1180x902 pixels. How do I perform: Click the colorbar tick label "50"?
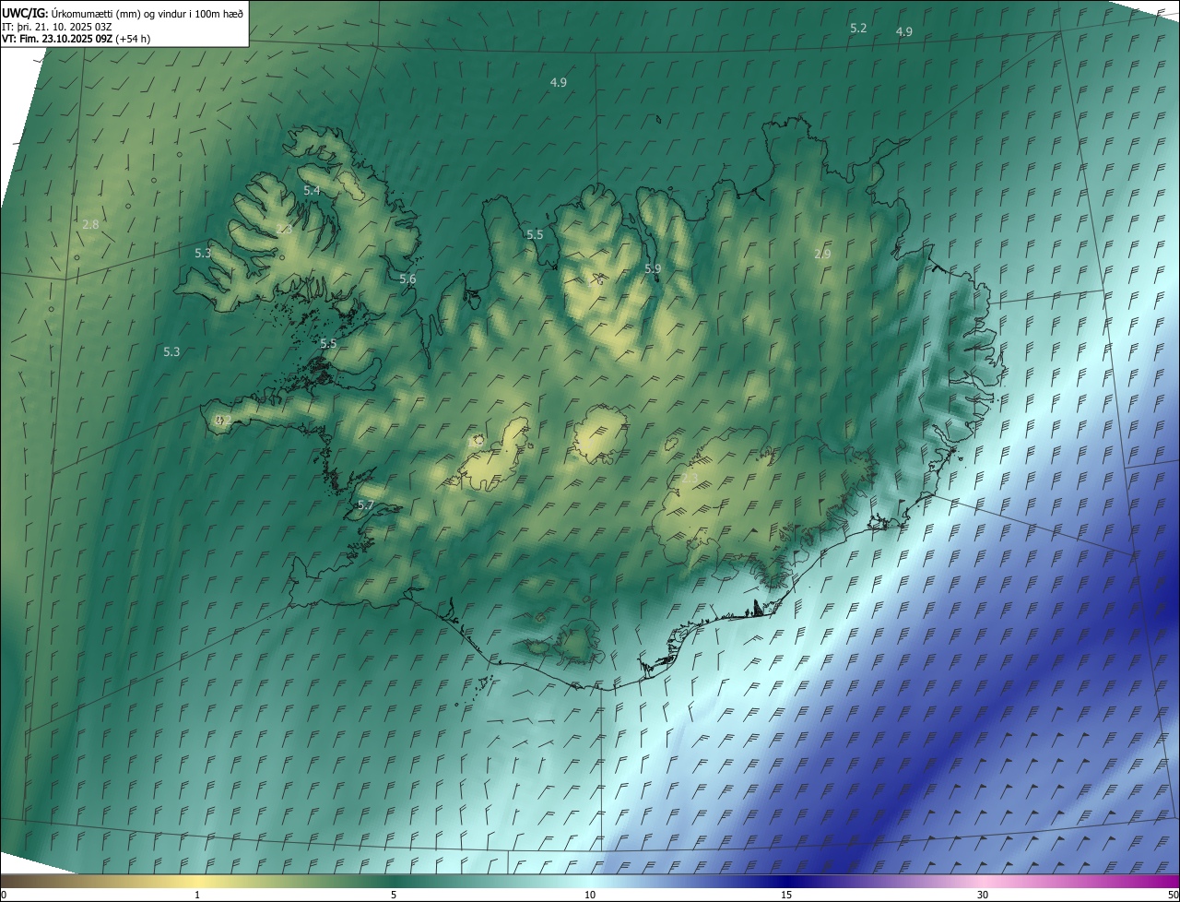[1173, 895]
